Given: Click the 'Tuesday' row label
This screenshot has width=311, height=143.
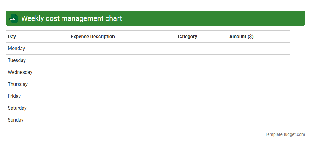Looking at the screenshot, I should tap(17, 60).
